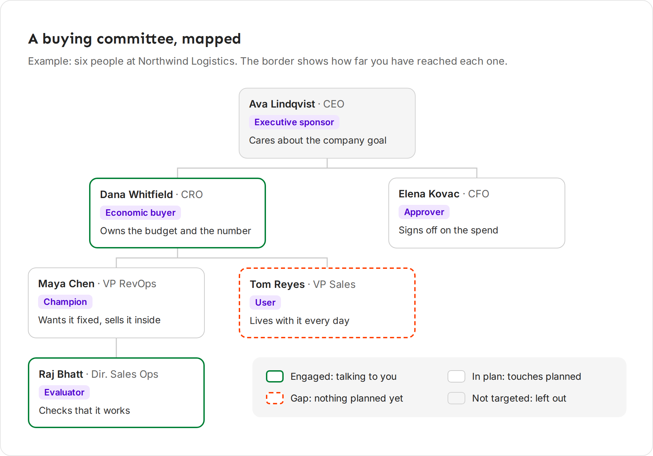Screen dimensions: 653x456
Task: Click the 'Not targeted: left out' label
Action: click(x=519, y=398)
